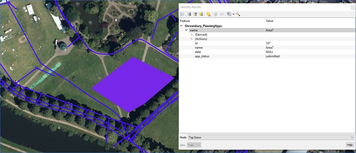Click Expand Tree icon in Identify Results

click(x=189, y=14)
